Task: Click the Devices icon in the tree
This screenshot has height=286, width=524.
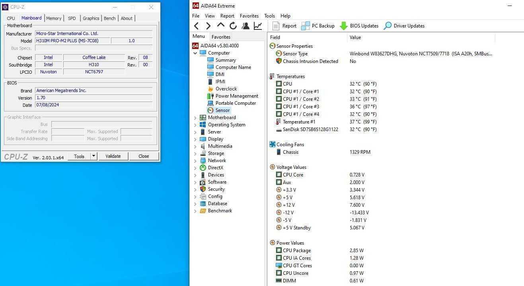Action: (x=203, y=175)
